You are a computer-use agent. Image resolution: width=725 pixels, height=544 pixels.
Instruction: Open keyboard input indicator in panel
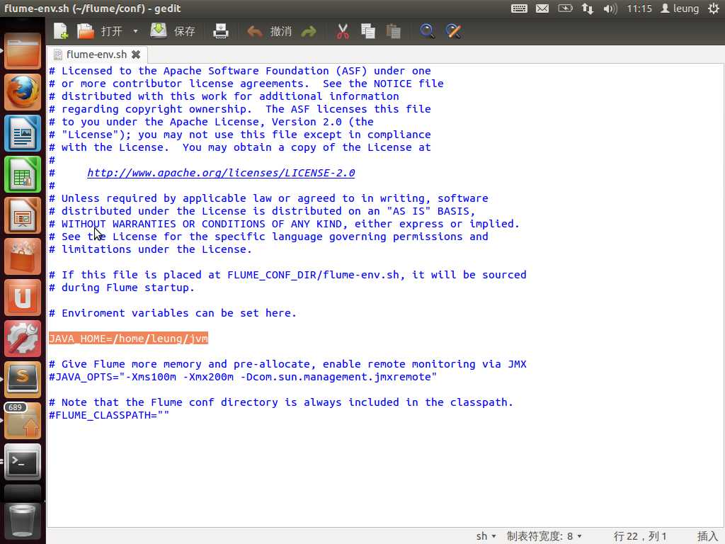tap(519, 8)
